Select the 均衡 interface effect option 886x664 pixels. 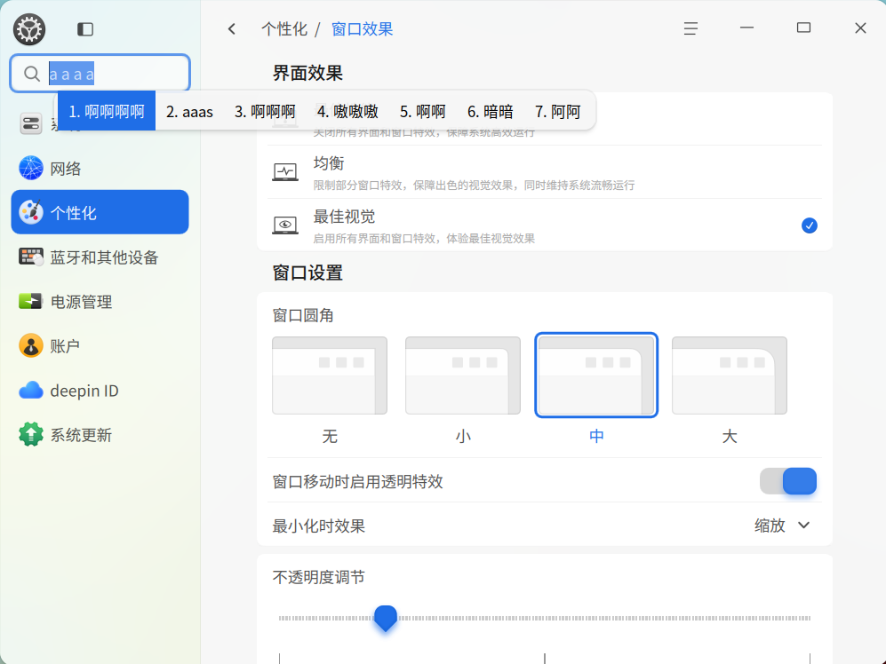545,172
